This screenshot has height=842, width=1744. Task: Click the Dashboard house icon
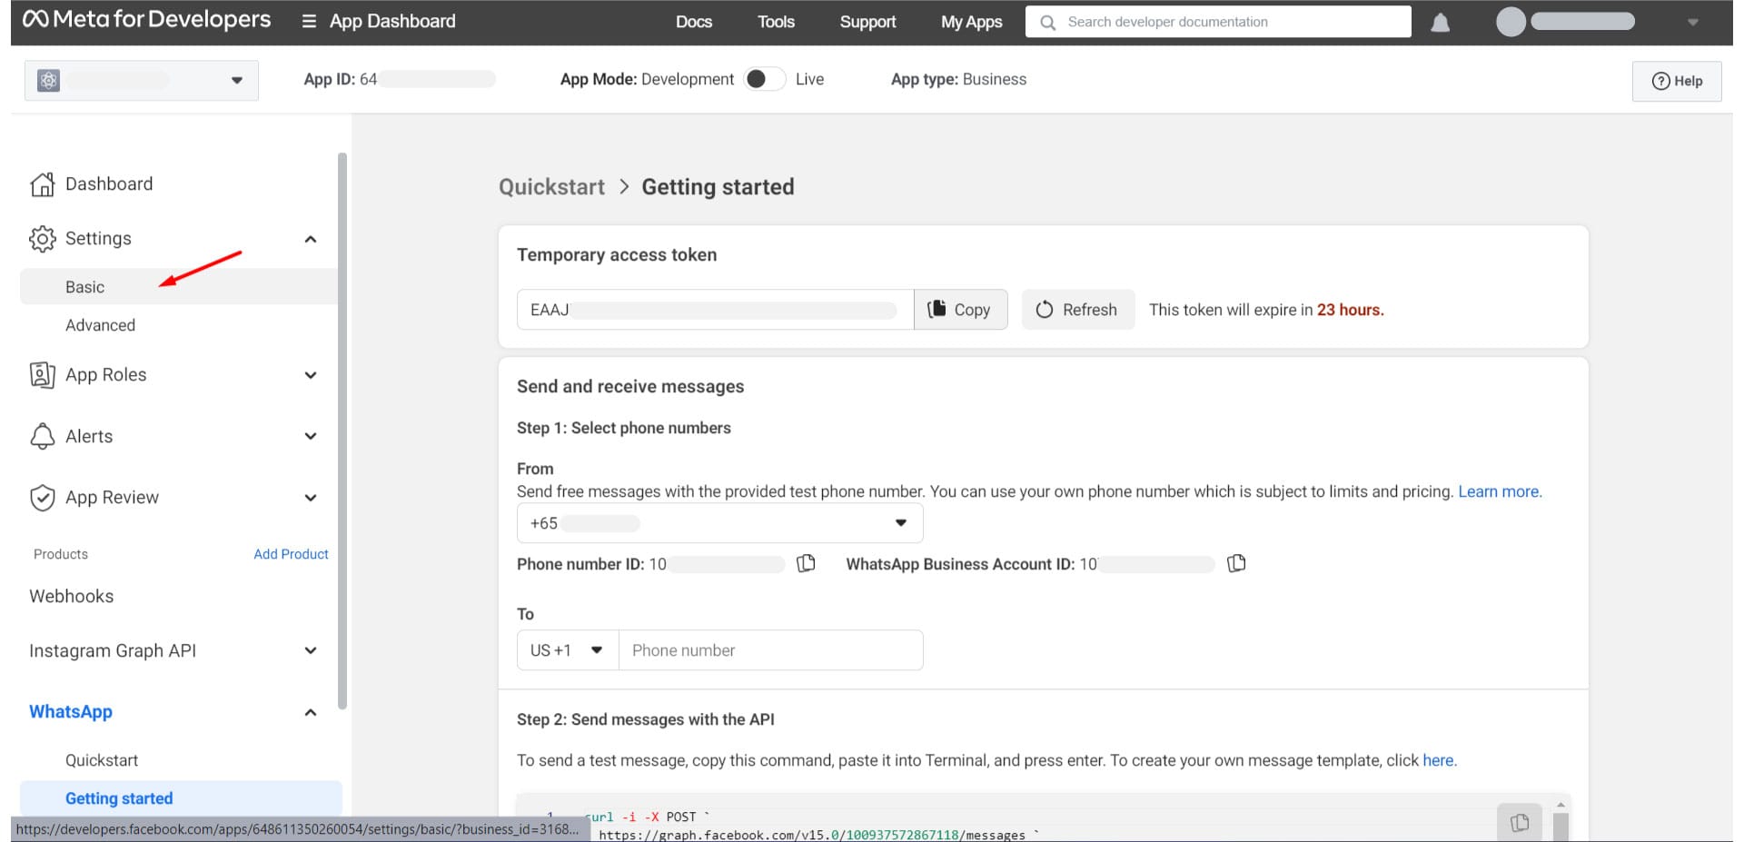coord(42,184)
